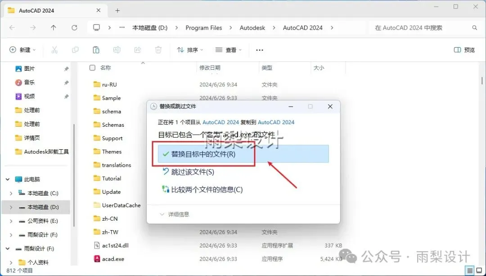The height and width of the screenshot is (276, 486).
Task: Refresh the folder view
Action: point(74,28)
